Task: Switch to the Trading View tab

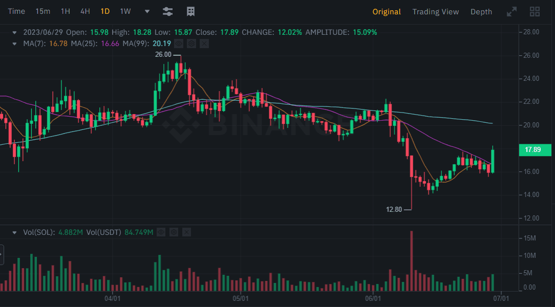Action: coord(435,11)
